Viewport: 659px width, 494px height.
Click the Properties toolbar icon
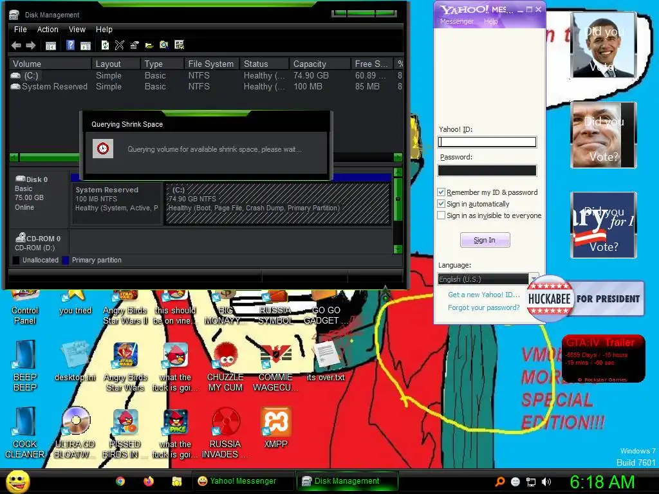pyautogui.click(x=135, y=45)
